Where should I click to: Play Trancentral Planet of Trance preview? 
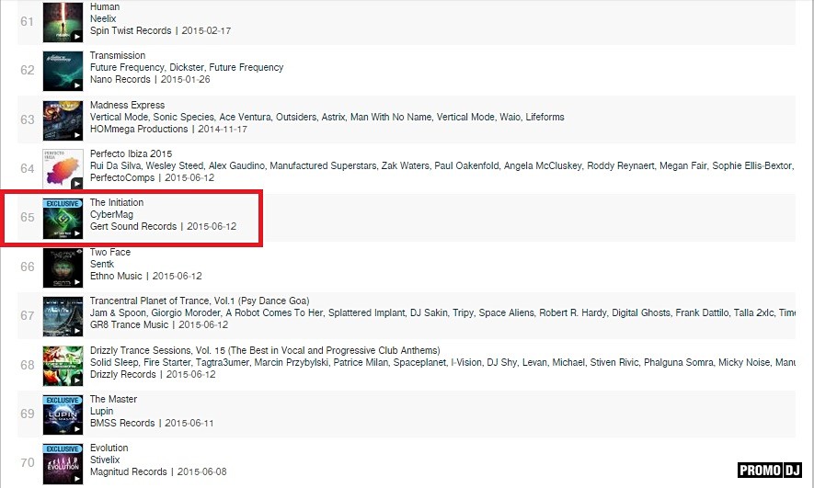pyautogui.click(x=77, y=331)
